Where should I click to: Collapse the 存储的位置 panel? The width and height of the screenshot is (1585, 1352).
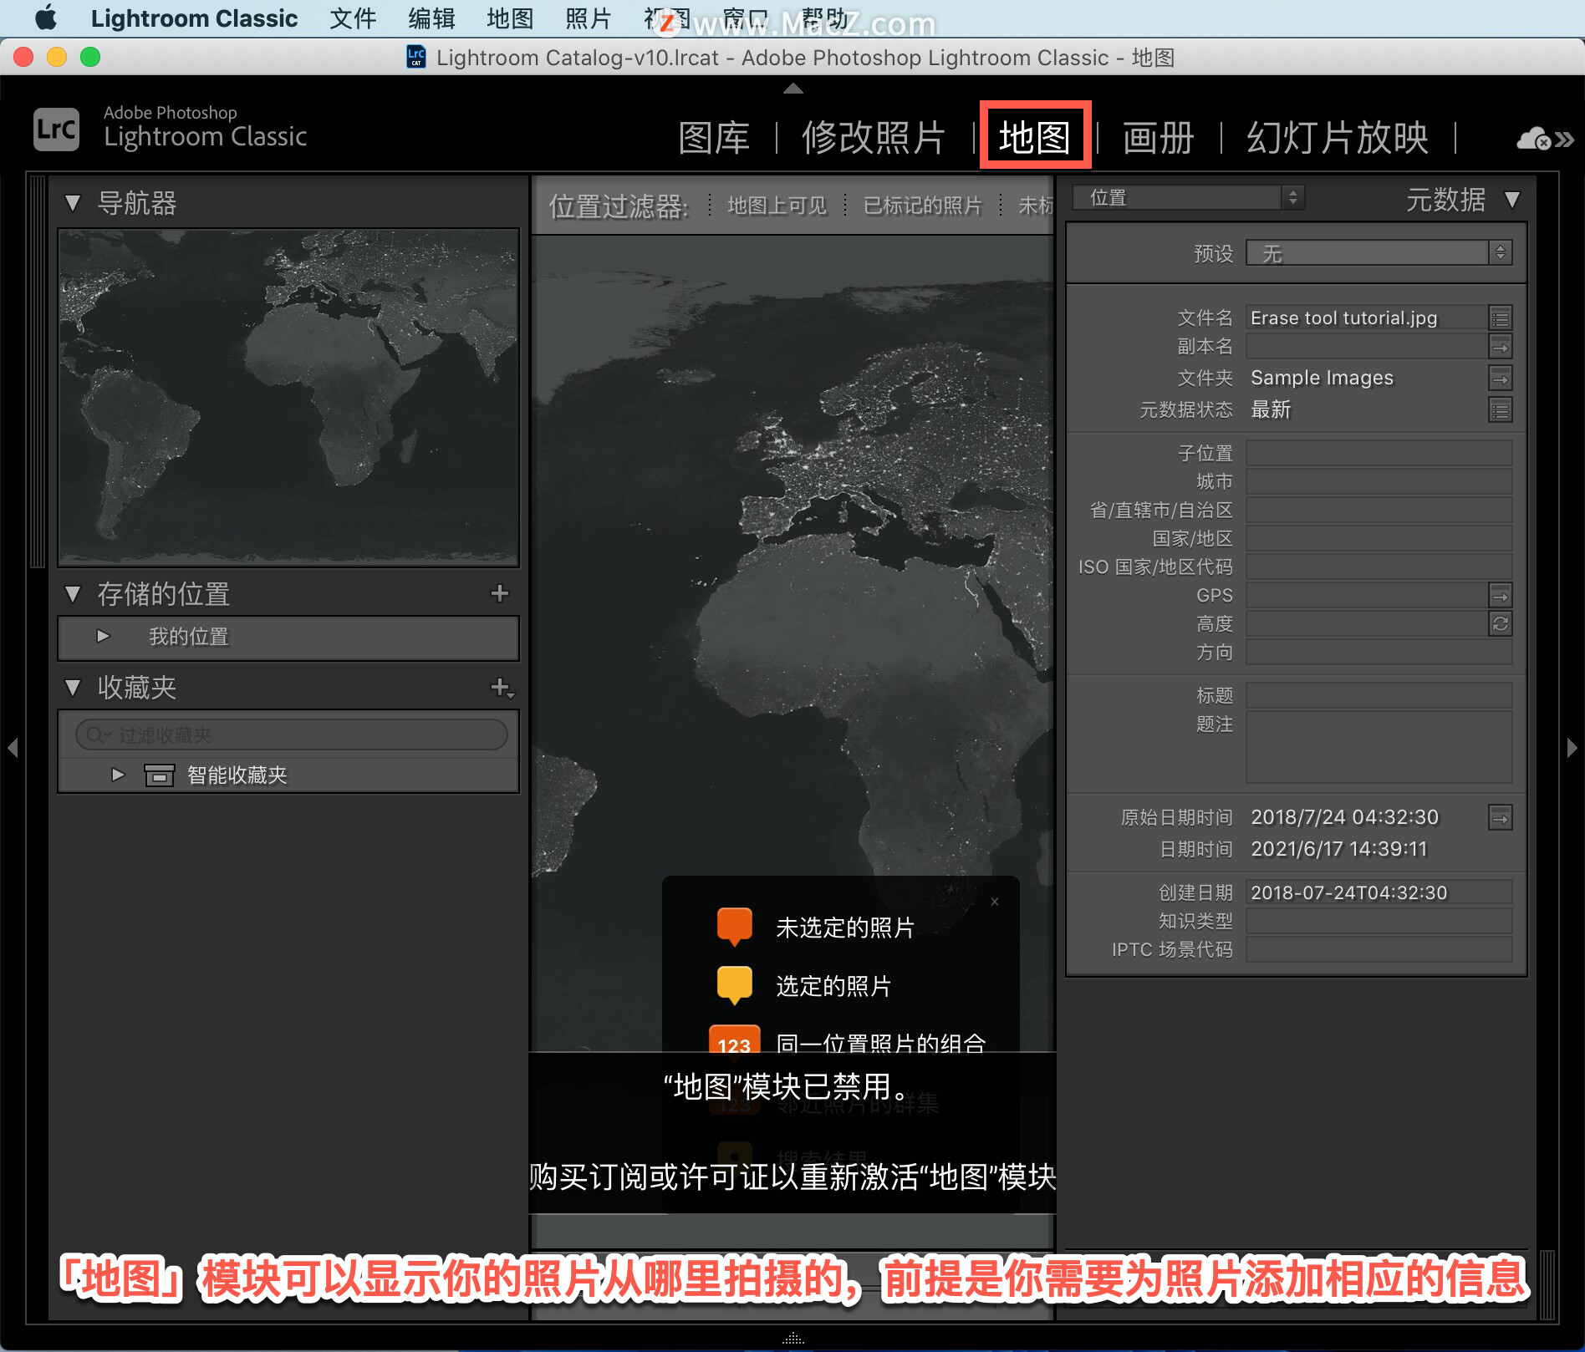pyautogui.click(x=73, y=594)
